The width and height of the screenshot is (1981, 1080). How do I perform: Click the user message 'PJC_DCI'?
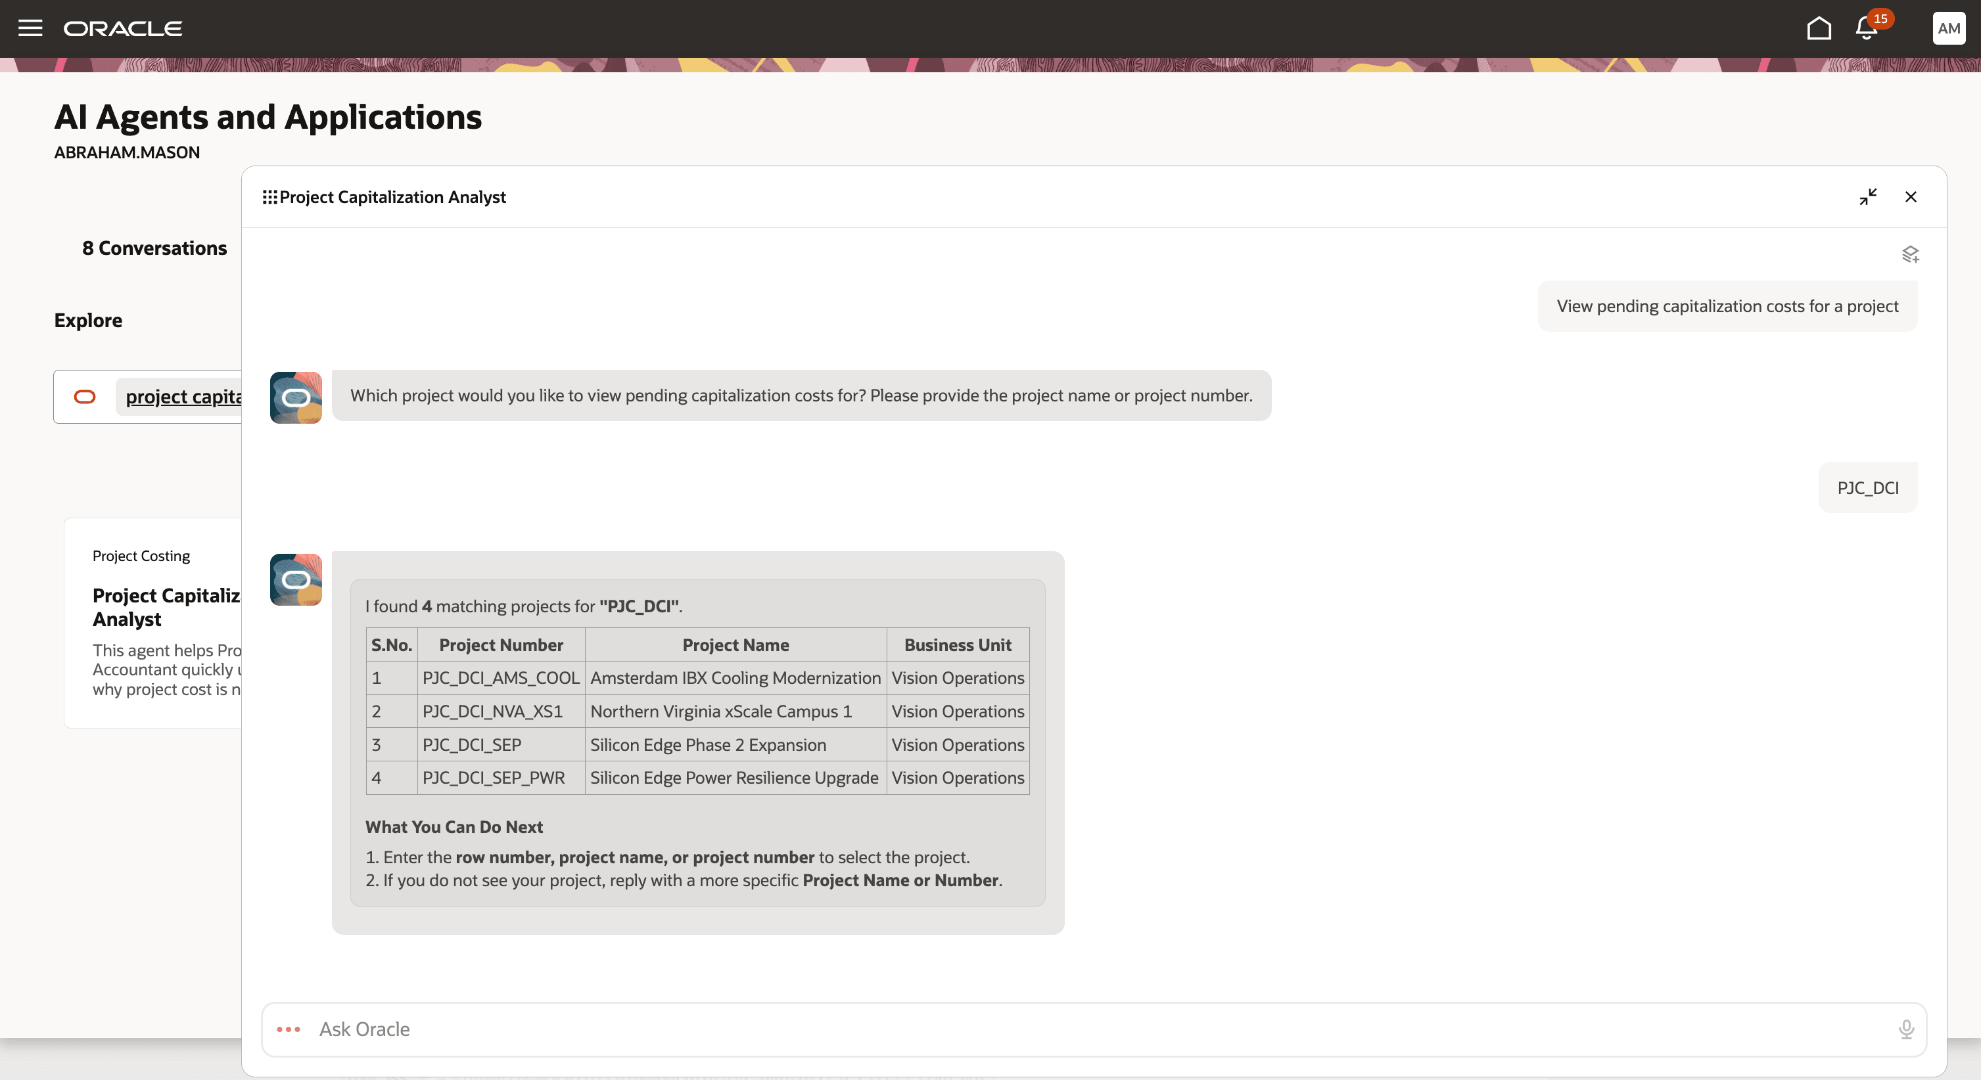tap(1868, 487)
